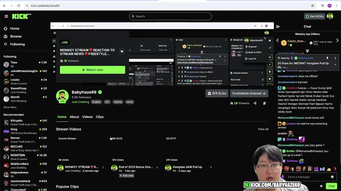The image size is (341, 191).
Task: Click the user-check icon beside share
Action: (264, 103)
